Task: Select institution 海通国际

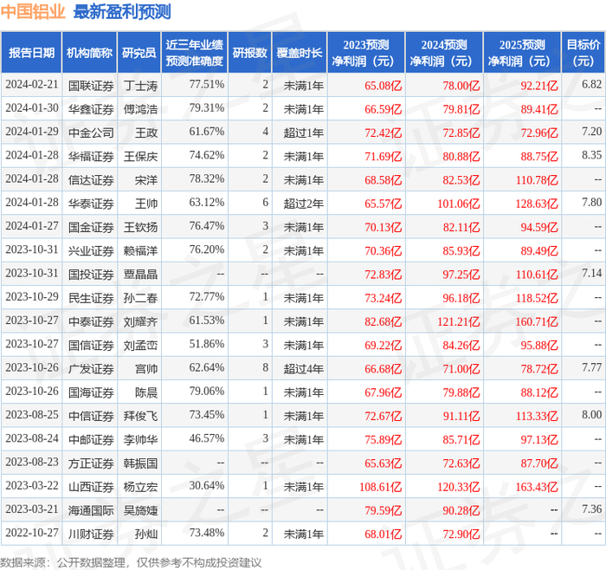Action: tap(91, 510)
